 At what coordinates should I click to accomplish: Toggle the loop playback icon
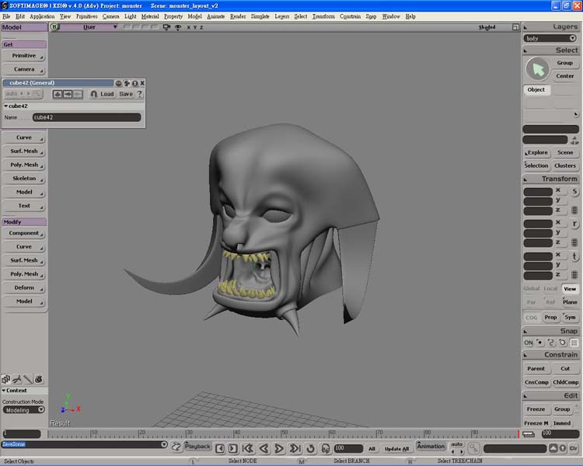(310, 449)
